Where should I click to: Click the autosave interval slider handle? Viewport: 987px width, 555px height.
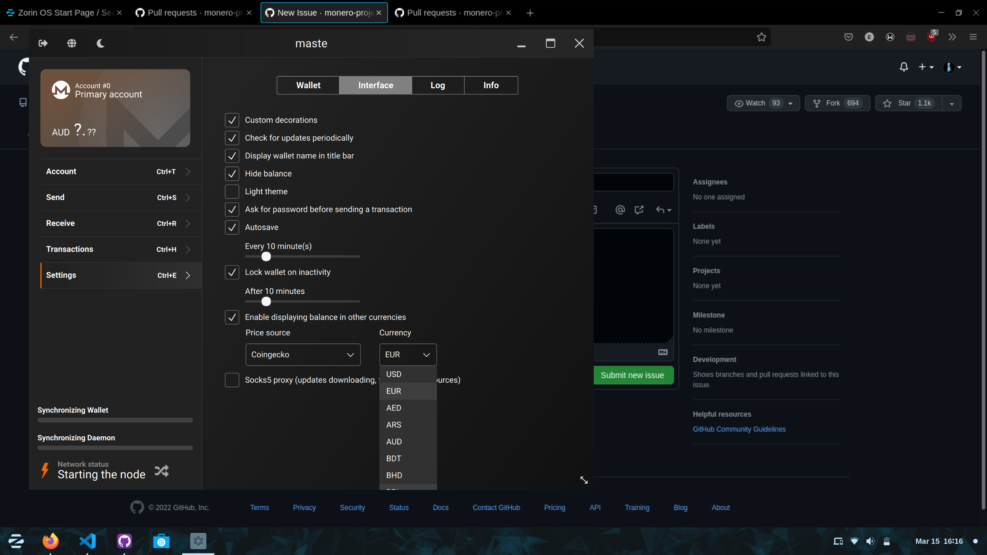pyautogui.click(x=266, y=257)
